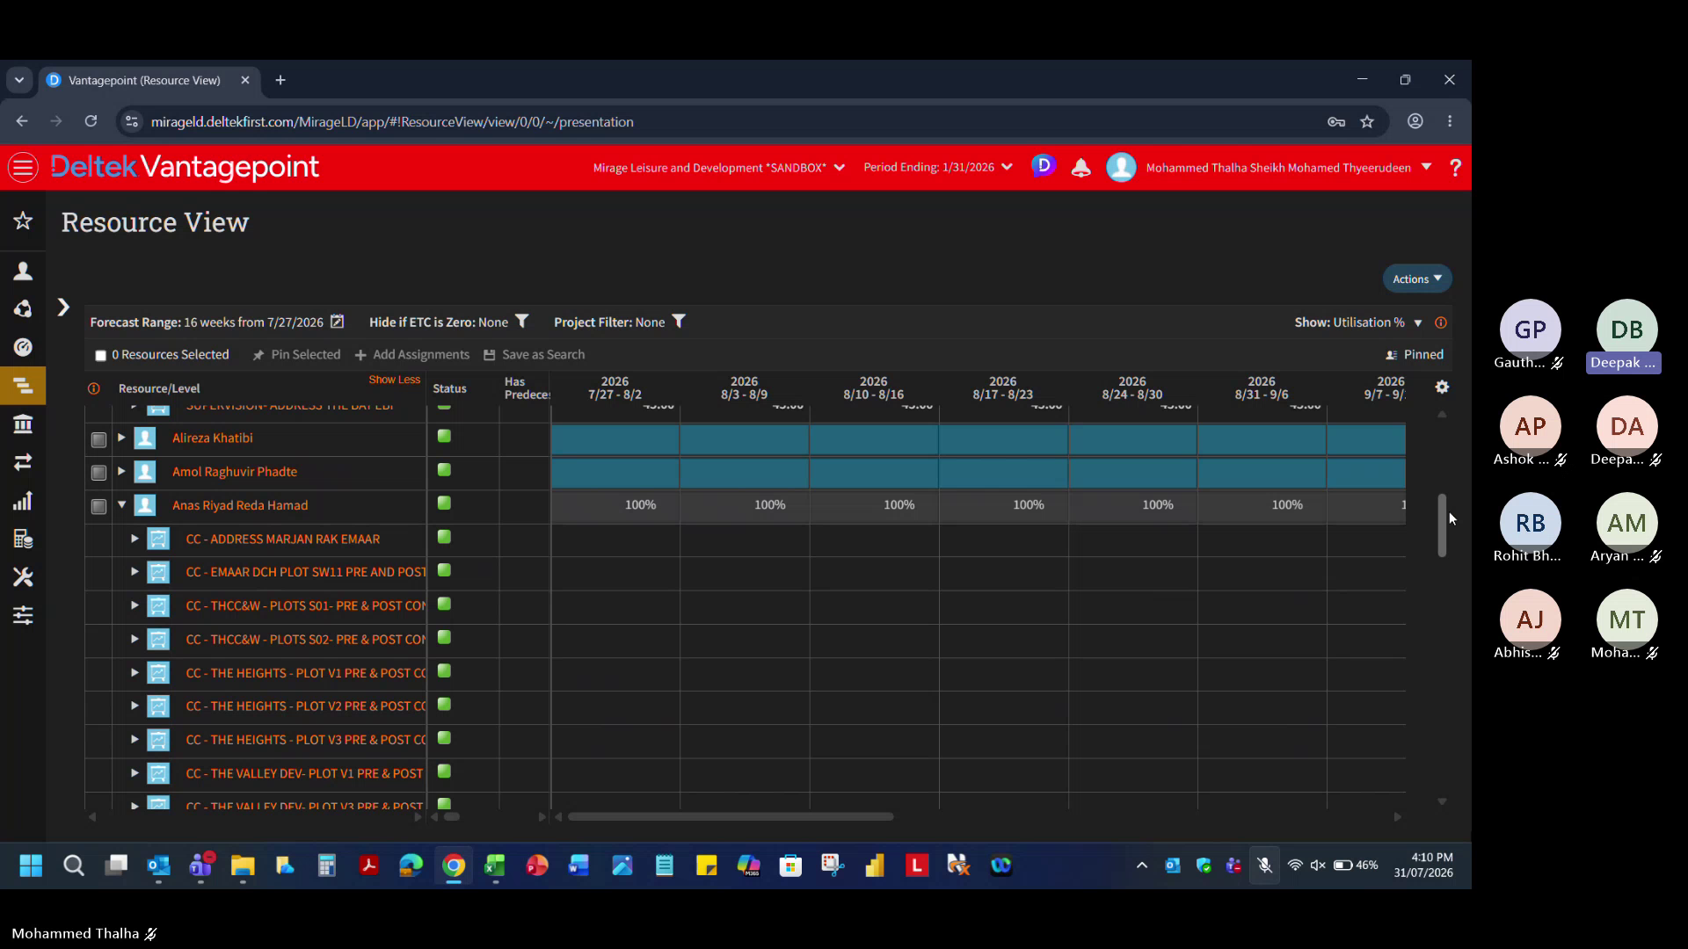Viewport: 1688px width, 949px height.
Task: Open the Chrome tab search dropdown
Action: pyautogui.click(x=18, y=80)
